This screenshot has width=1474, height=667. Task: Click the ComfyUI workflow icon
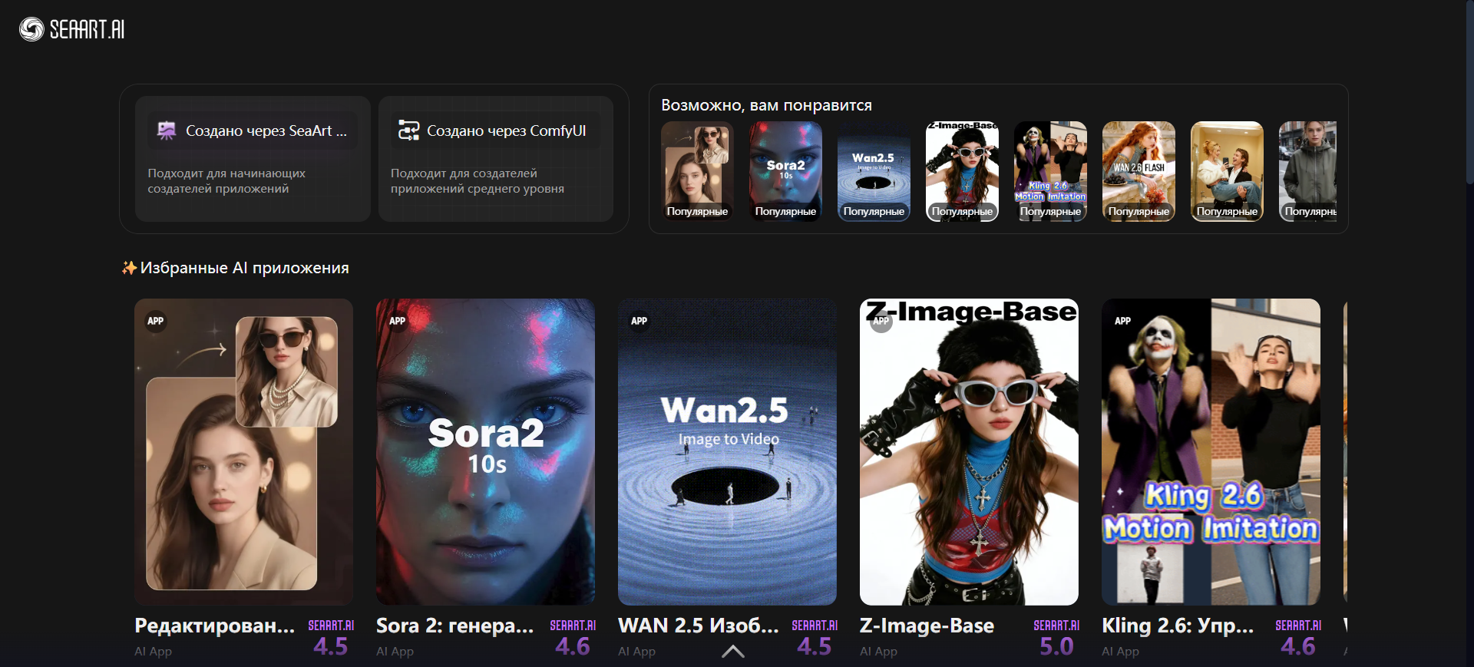(408, 130)
